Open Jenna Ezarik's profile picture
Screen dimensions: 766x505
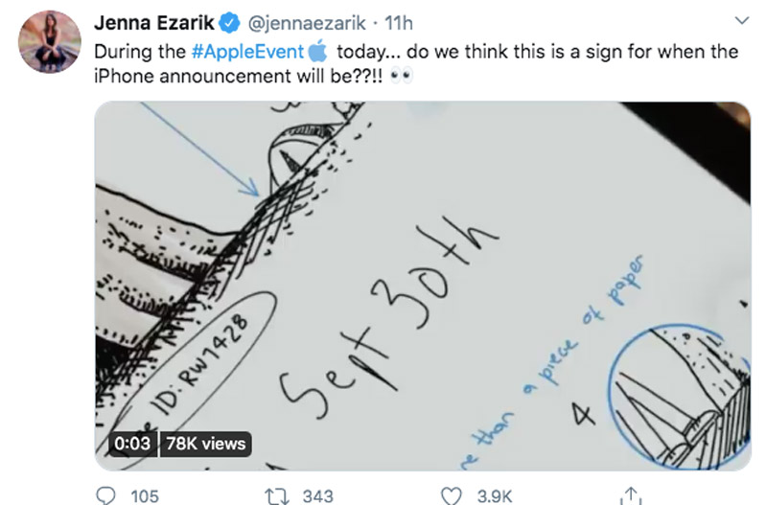coord(48,41)
